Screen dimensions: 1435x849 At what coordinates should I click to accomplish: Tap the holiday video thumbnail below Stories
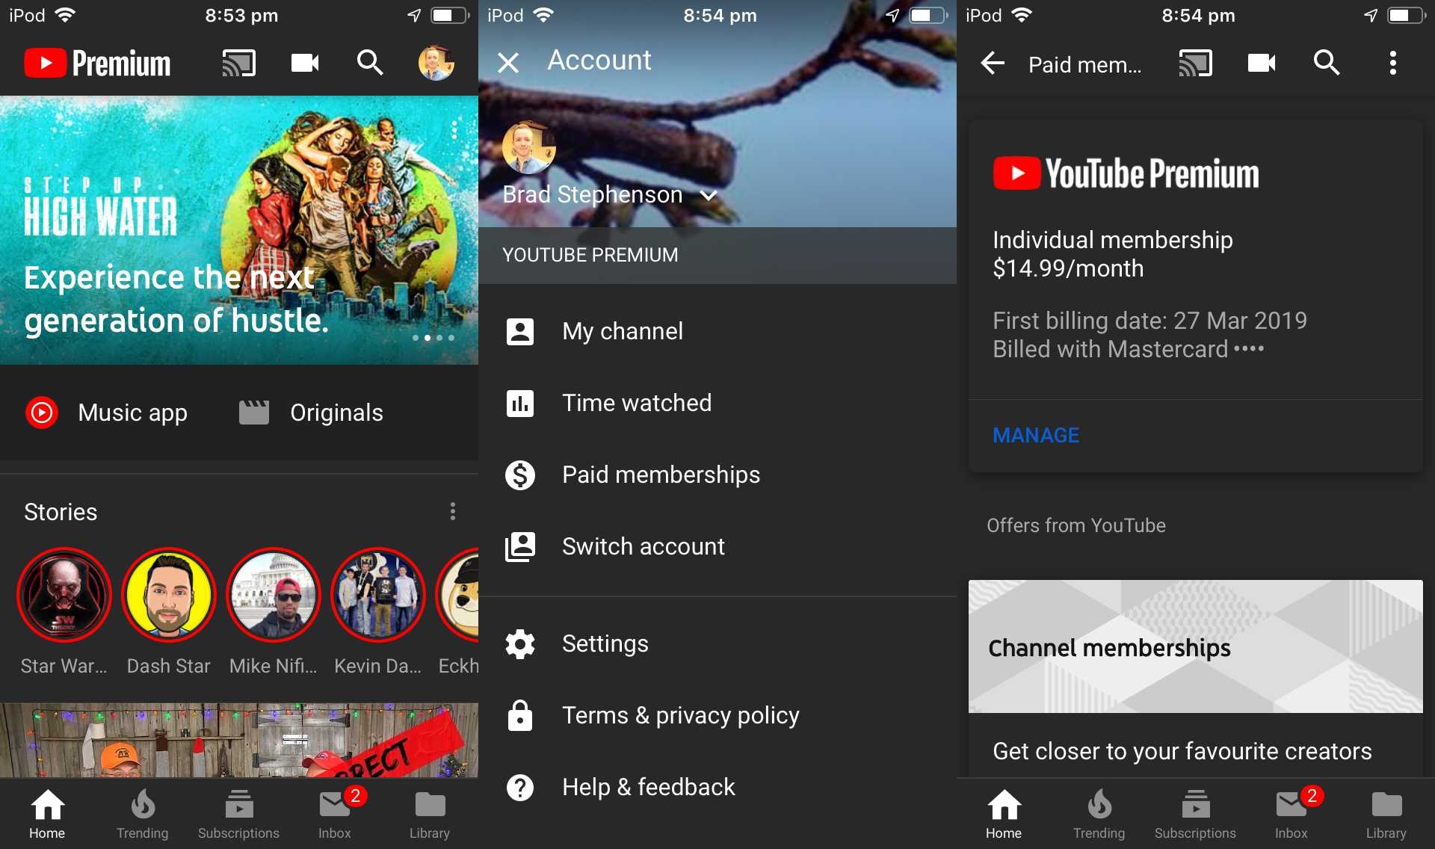pos(239,740)
